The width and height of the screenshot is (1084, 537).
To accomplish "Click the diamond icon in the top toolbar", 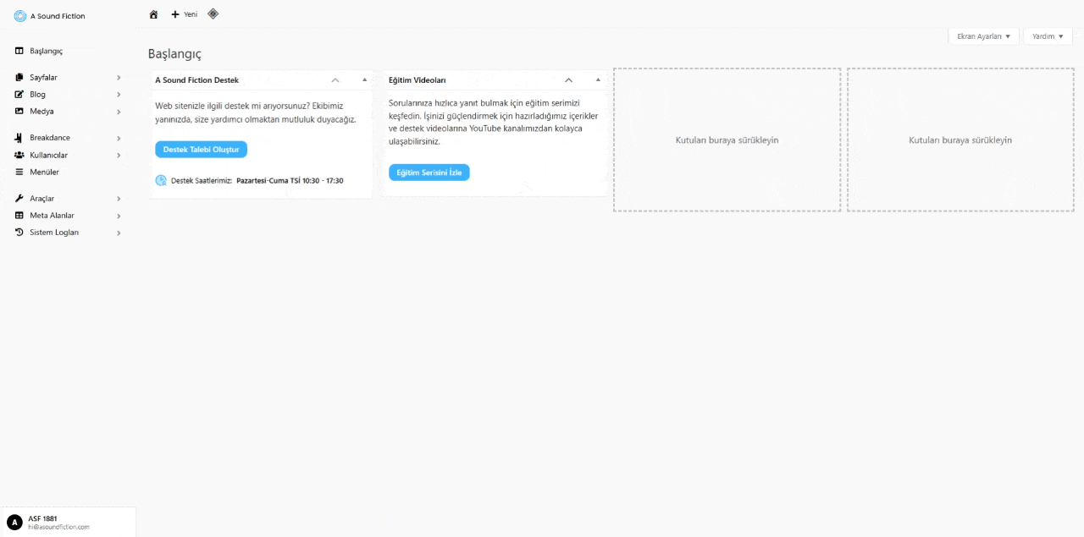I will tap(213, 14).
